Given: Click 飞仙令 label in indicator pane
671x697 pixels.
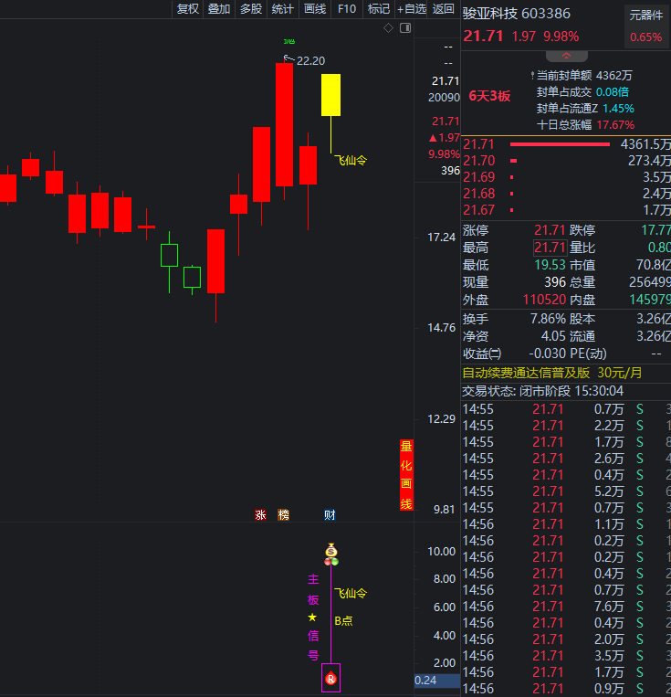Looking at the screenshot, I should pyautogui.click(x=351, y=593).
